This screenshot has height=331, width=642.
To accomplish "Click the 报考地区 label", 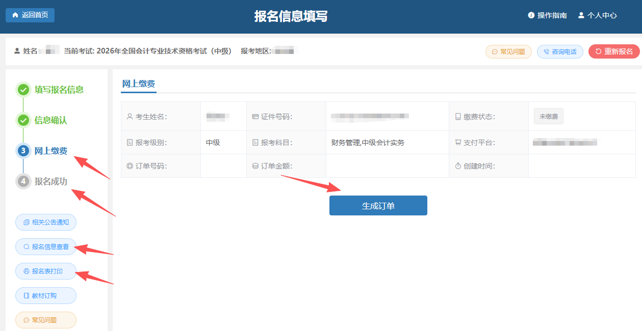I will [x=256, y=51].
